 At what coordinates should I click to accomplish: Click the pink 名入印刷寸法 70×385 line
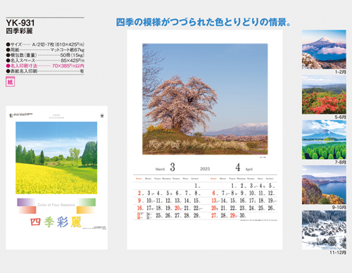(45, 66)
